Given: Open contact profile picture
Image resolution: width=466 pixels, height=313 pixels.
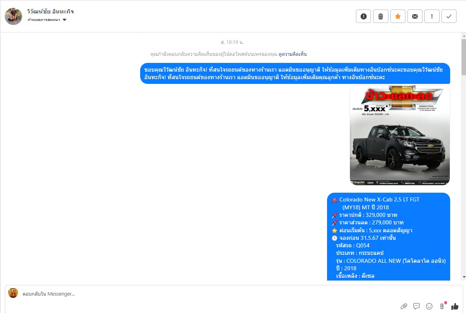Looking at the screenshot, I should [14, 16].
